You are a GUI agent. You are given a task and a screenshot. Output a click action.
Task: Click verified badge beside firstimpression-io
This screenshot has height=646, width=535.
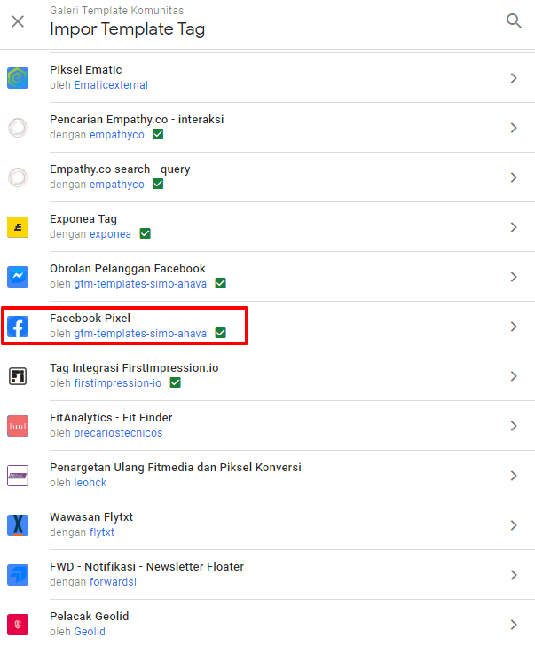pyautogui.click(x=176, y=383)
